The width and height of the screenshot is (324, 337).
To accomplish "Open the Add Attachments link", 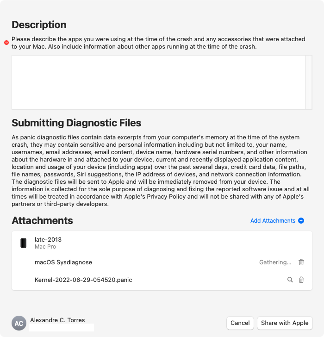I will pos(273,221).
